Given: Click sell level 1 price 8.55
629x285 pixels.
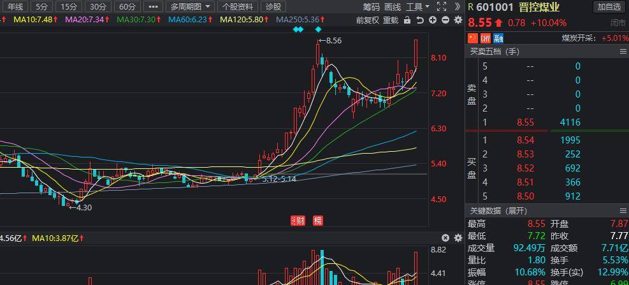Looking at the screenshot, I should (526, 122).
